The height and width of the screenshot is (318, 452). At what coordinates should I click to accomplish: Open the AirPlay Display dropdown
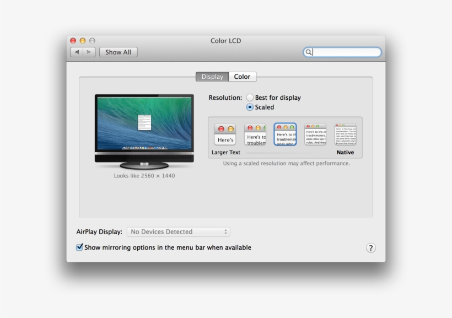point(177,231)
